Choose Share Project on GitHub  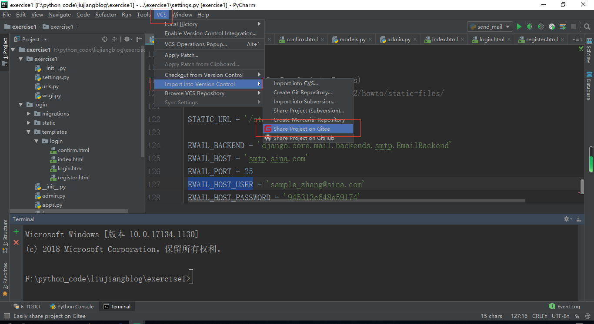[308, 138]
